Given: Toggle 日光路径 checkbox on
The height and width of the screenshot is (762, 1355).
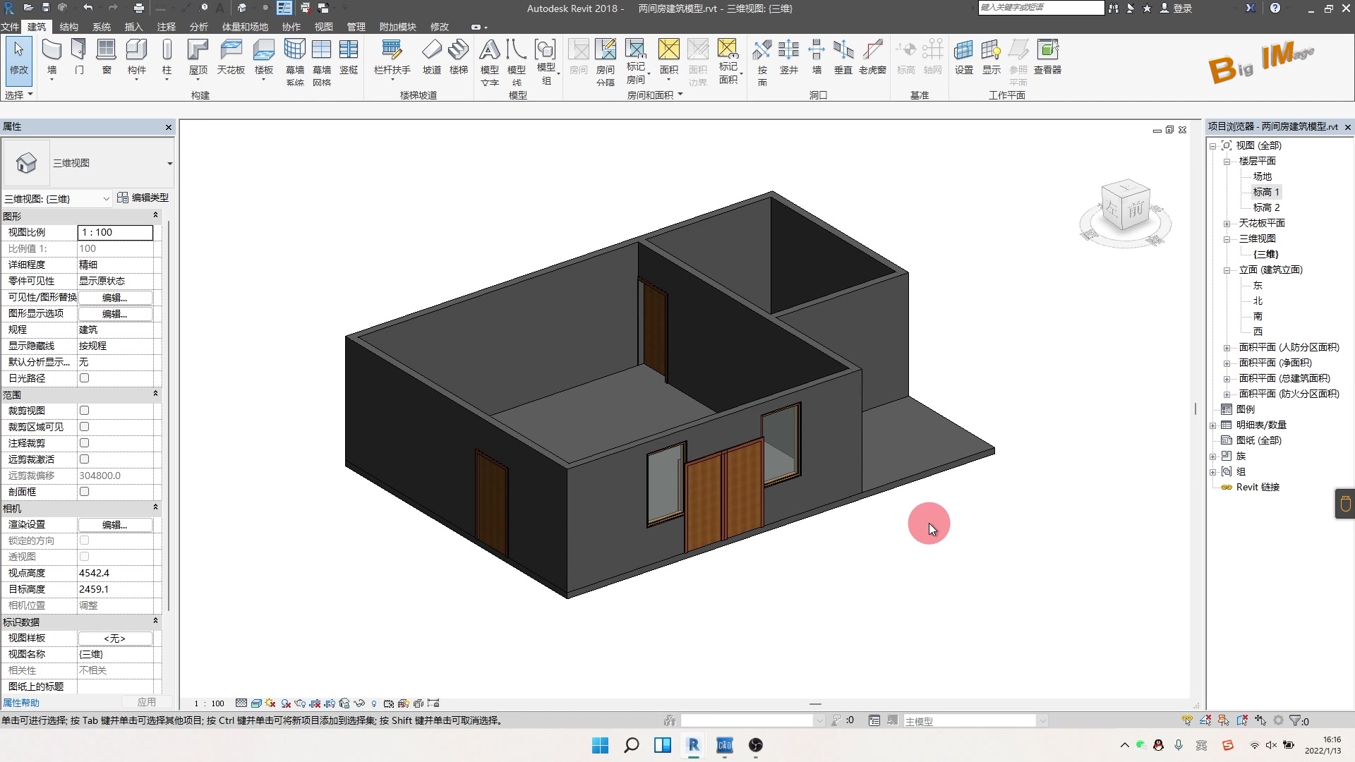Looking at the screenshot, I should click(84, 377).
